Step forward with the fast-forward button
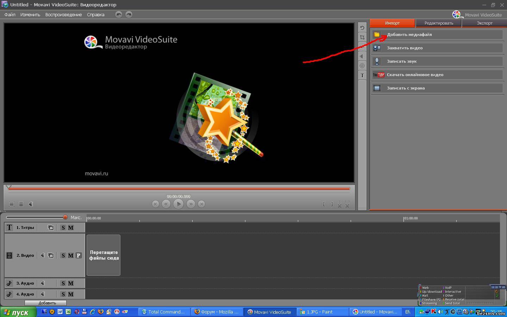This screenshot has height=317, width=507. 191,204
